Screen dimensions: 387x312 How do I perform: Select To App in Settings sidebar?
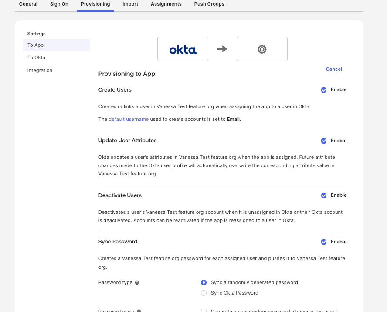point(57,45)
